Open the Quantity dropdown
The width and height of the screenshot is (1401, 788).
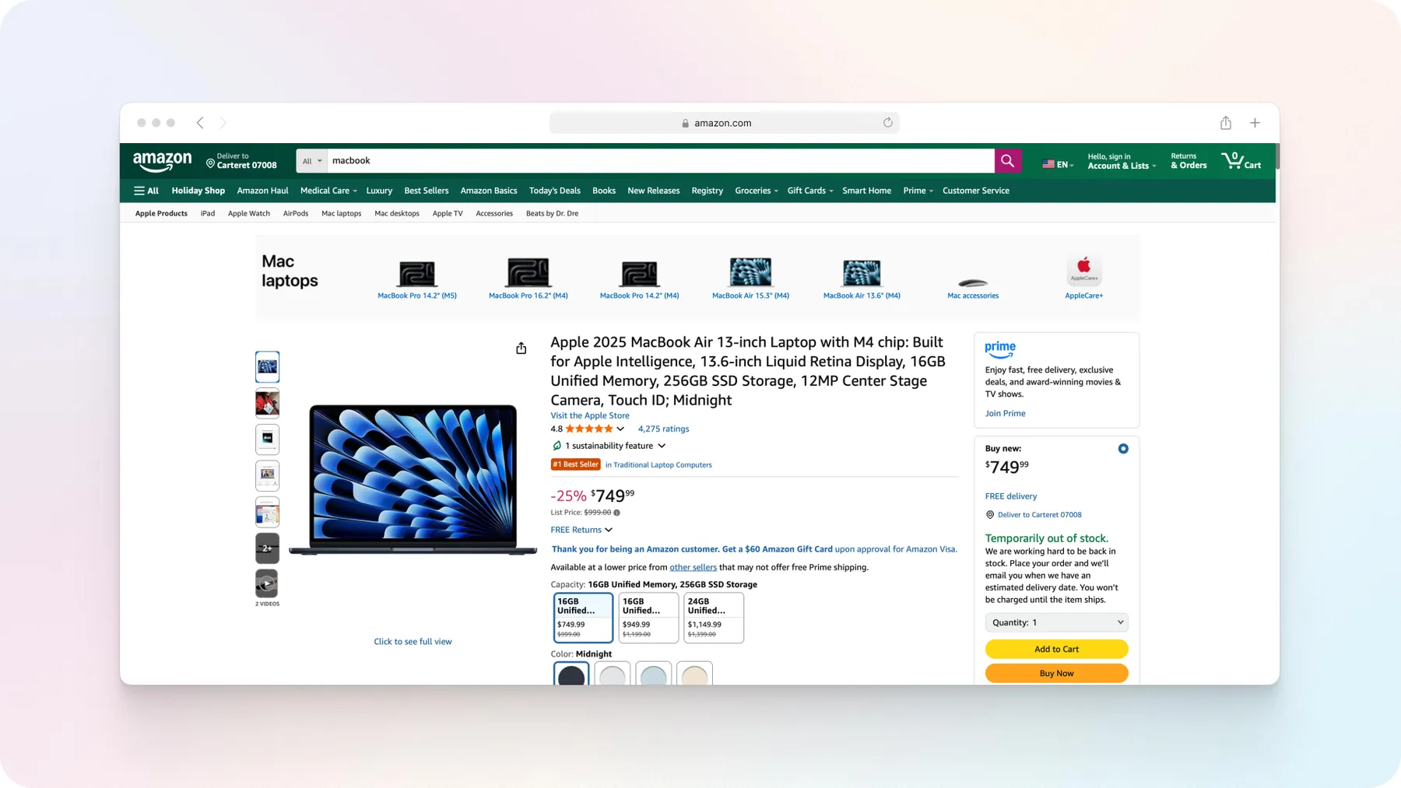(x=1055, y=622)
